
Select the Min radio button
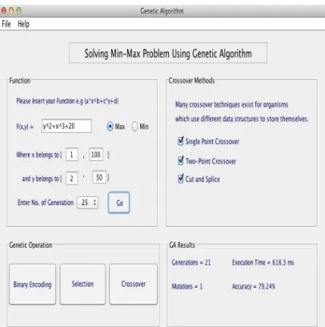pyautogui.click(x=134, y=127)
